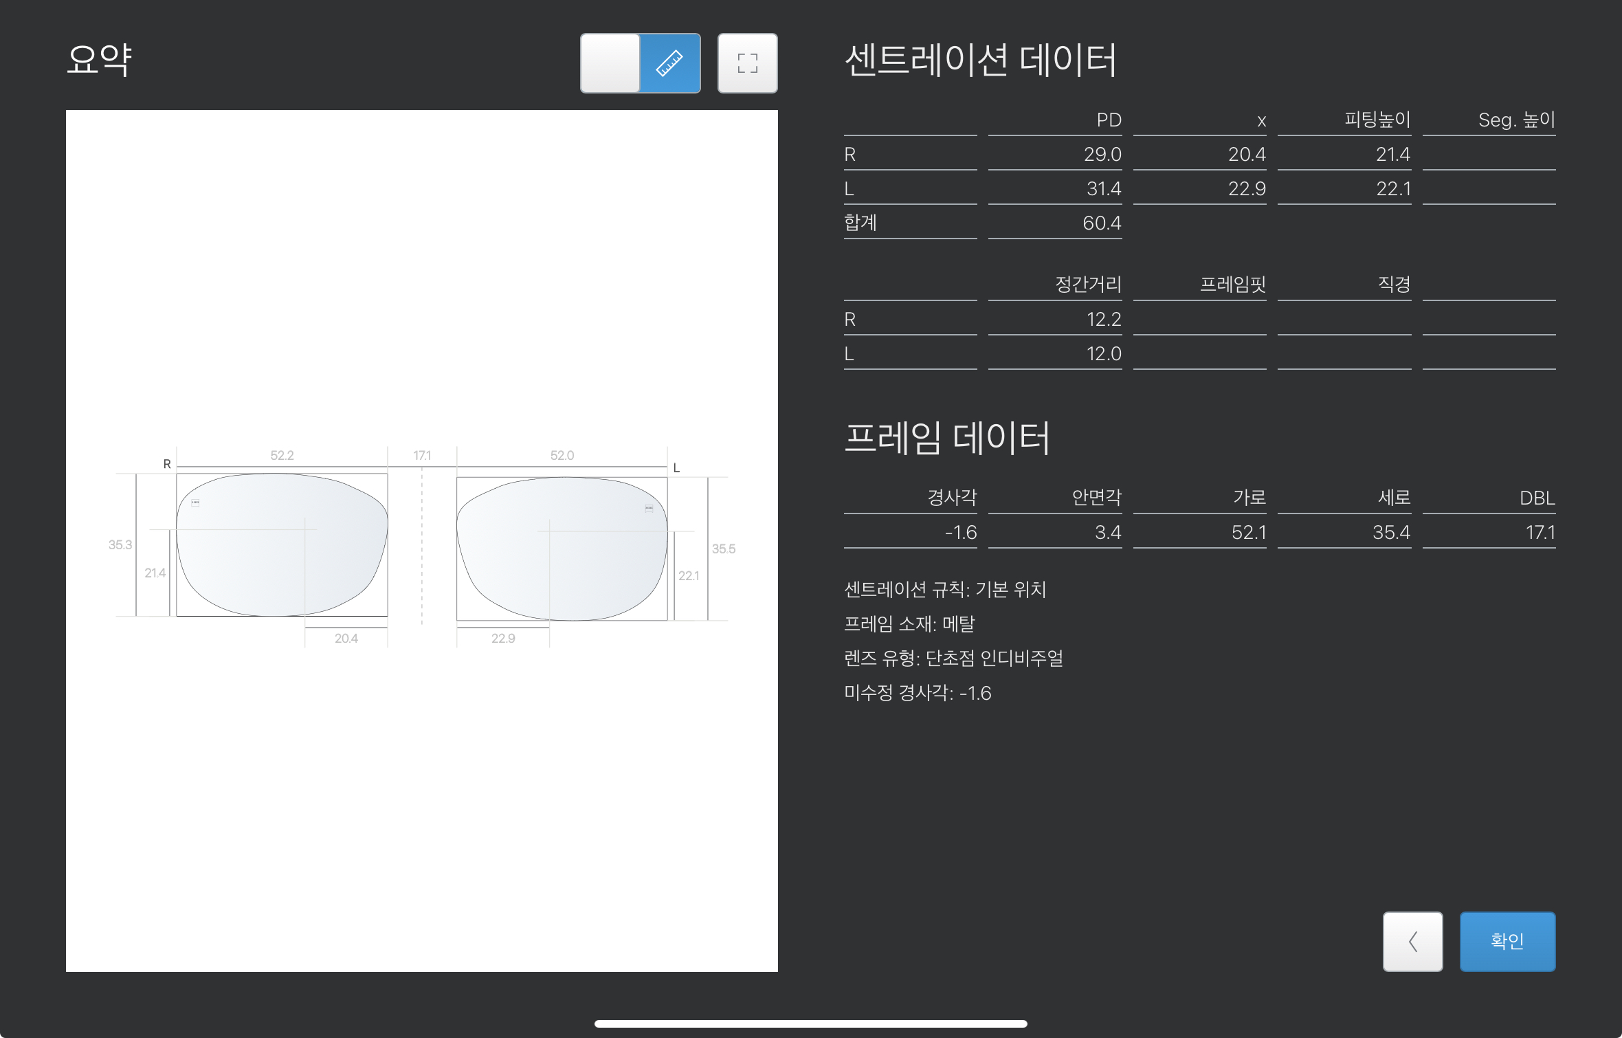Click the engraving mark on the right lens
This screenshot has width=1622, height=1038.
(195, 503)
